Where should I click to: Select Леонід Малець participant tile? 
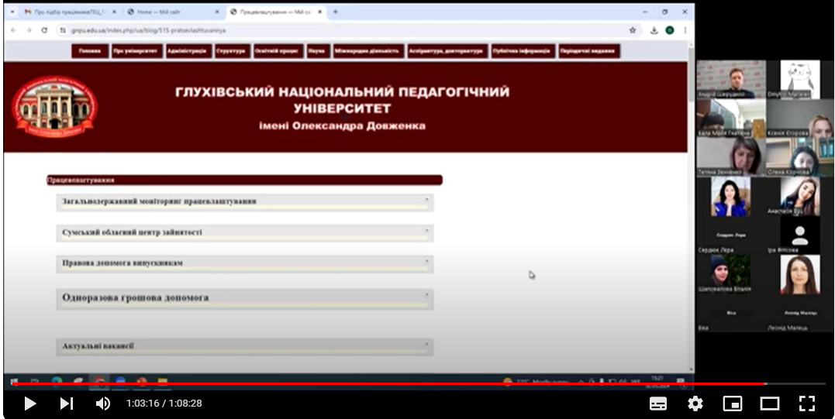point(800,313)
